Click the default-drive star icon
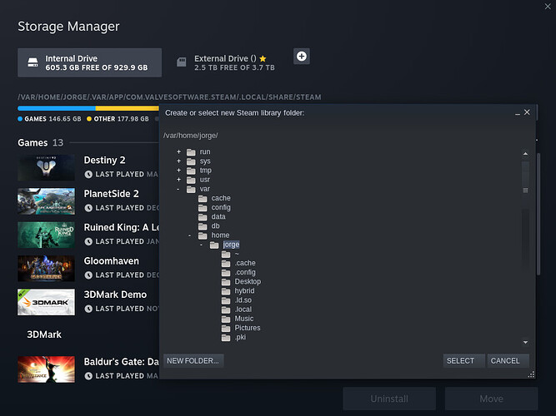Screen dimensions: 556x416 pos(263,58)
